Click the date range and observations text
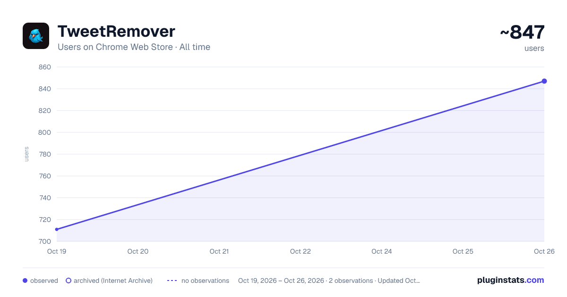The width and height of the screenshot is (567, 297). tap(329, 280)
